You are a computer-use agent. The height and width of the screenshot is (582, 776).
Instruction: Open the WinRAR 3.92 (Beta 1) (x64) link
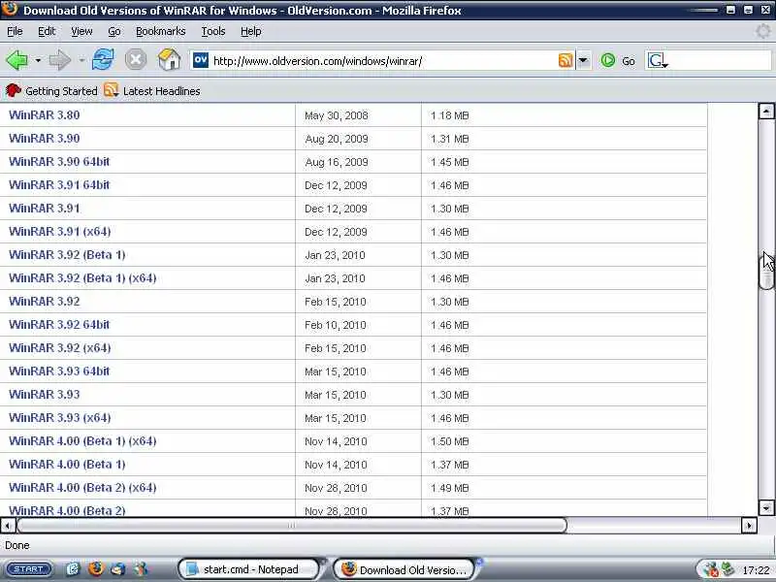82,277
